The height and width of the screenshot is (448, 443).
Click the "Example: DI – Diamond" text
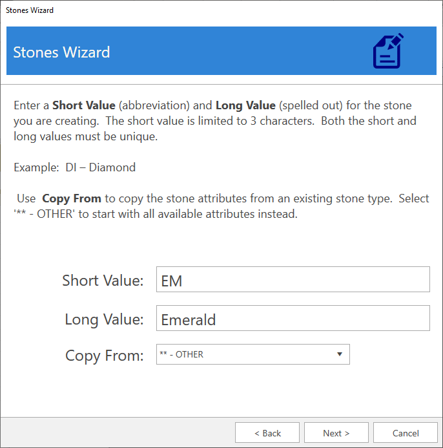pyautogui.click(x=74, y=167)
